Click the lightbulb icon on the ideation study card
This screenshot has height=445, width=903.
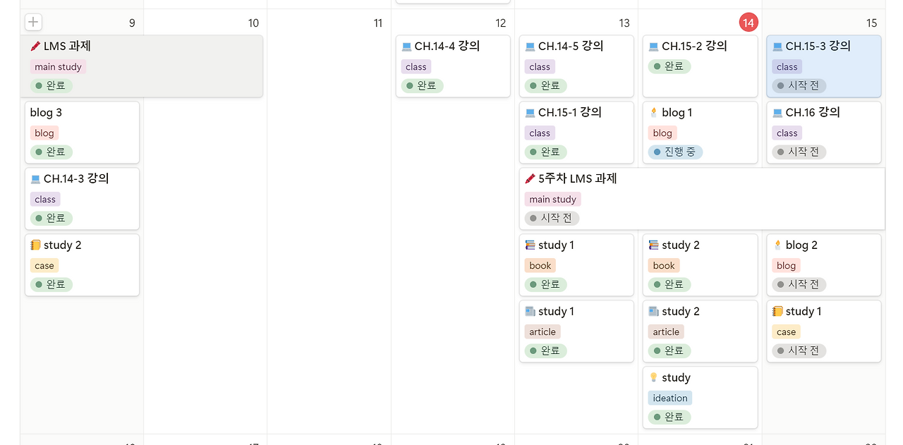tap(653, 377)
